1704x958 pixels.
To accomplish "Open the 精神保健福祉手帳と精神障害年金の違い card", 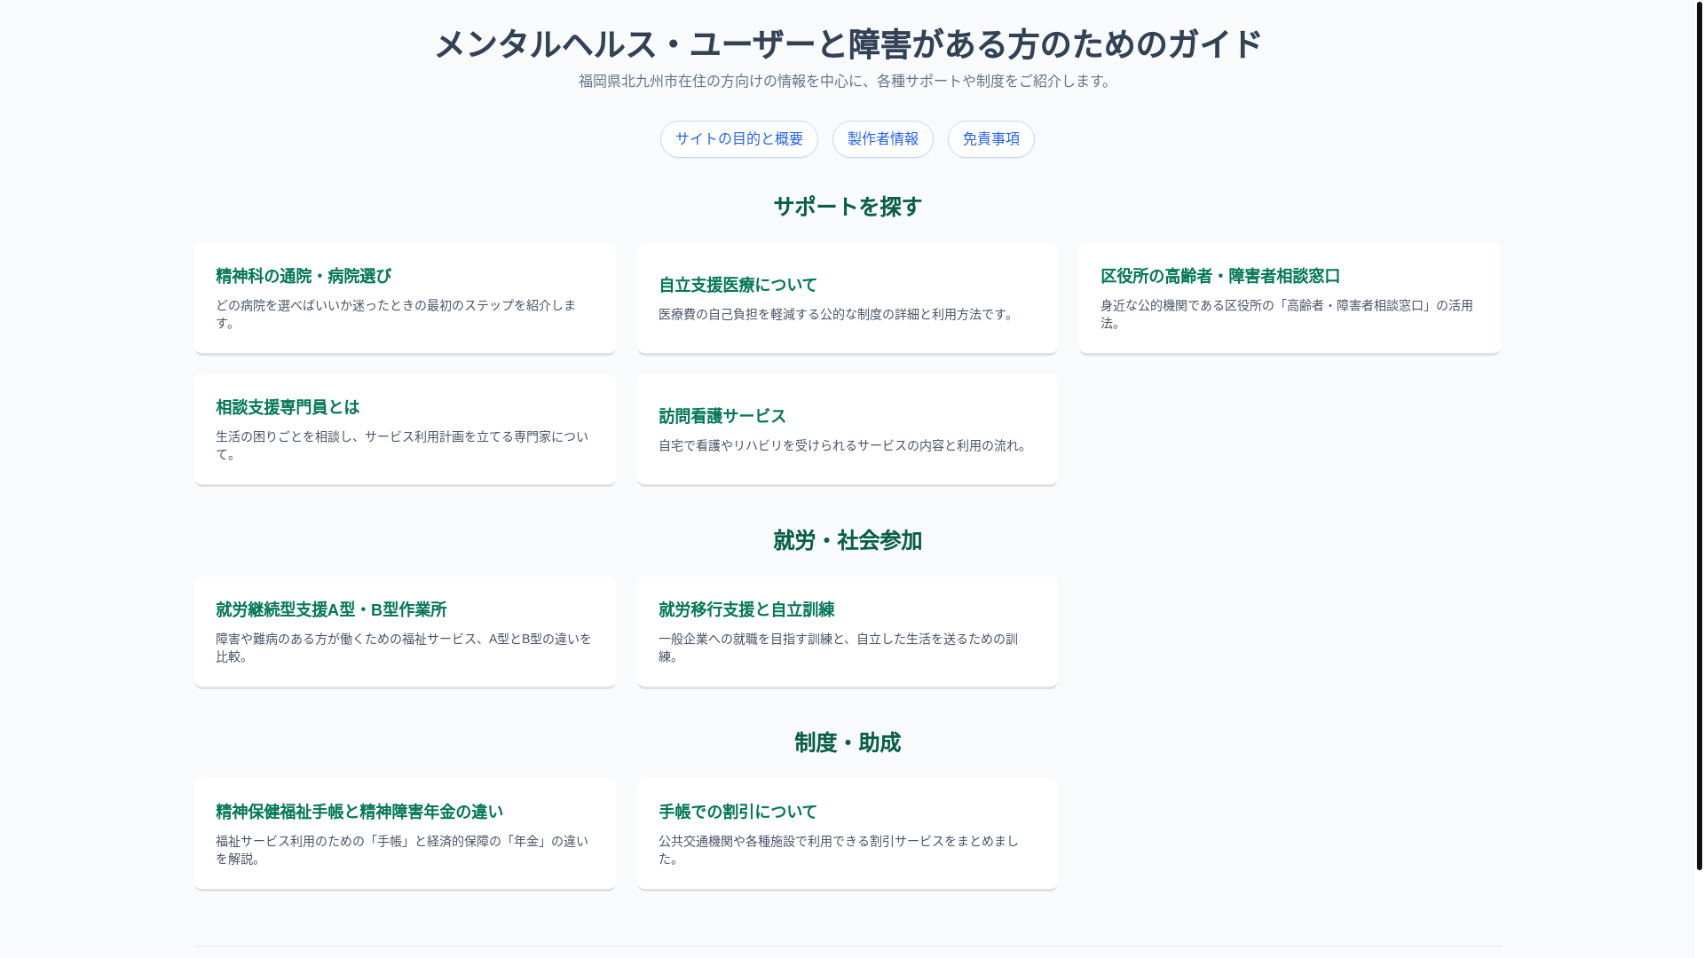I will click(405, 834).
